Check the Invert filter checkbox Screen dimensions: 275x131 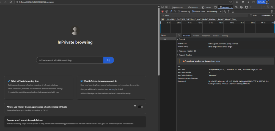click(x=251, y=15)
